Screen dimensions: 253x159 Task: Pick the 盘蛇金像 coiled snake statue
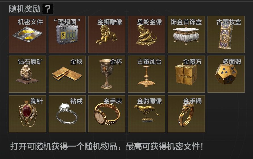(146, 35)
